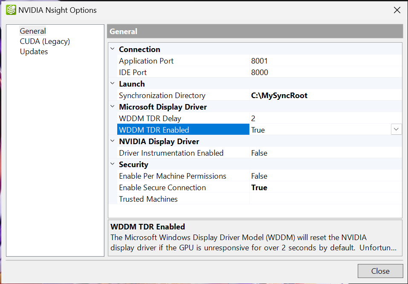Viewport: 408px width, 284px height.
Task: Click the WDDM TDR Enabled True value
Action: click(x=320, y=130)
